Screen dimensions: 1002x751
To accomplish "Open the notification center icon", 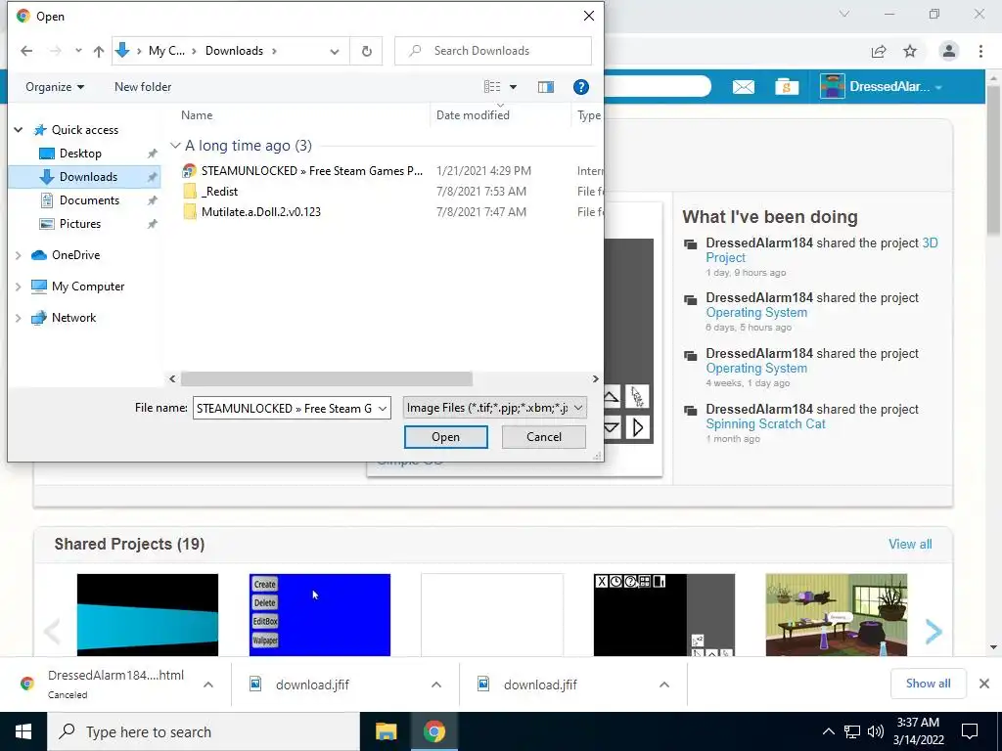I will pyautogui.click(x=970, y=731).
